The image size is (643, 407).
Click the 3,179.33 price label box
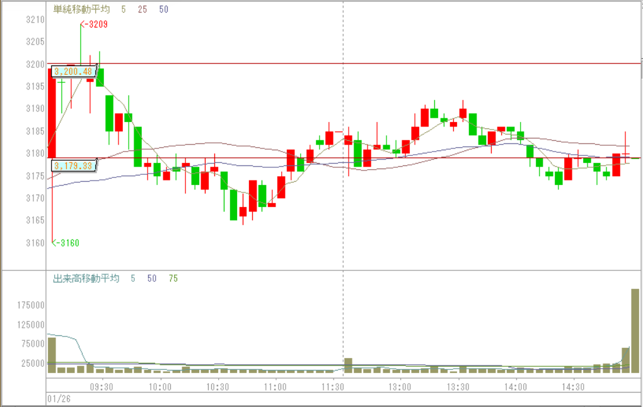click(x=73, y=166)
